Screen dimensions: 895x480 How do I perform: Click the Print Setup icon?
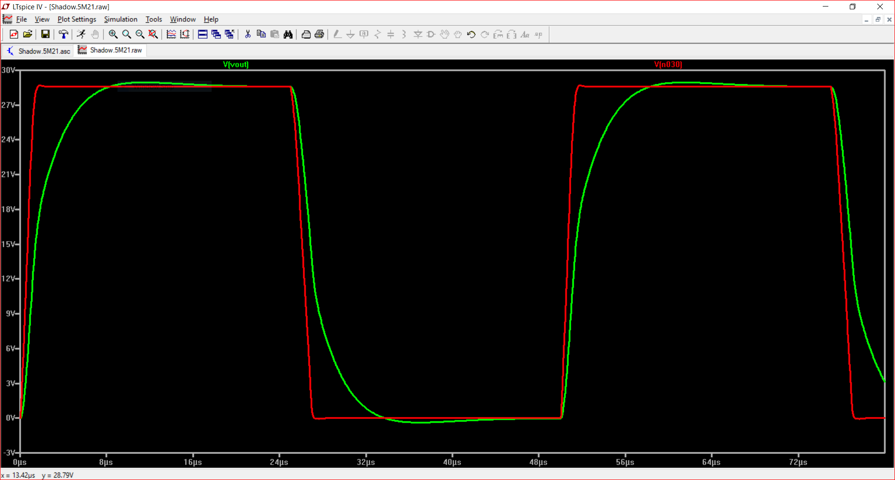click(306, 34)
